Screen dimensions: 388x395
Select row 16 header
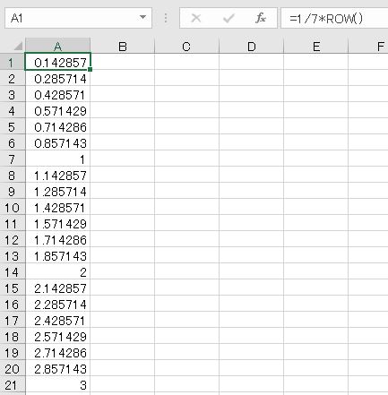[x=13, y=304]
